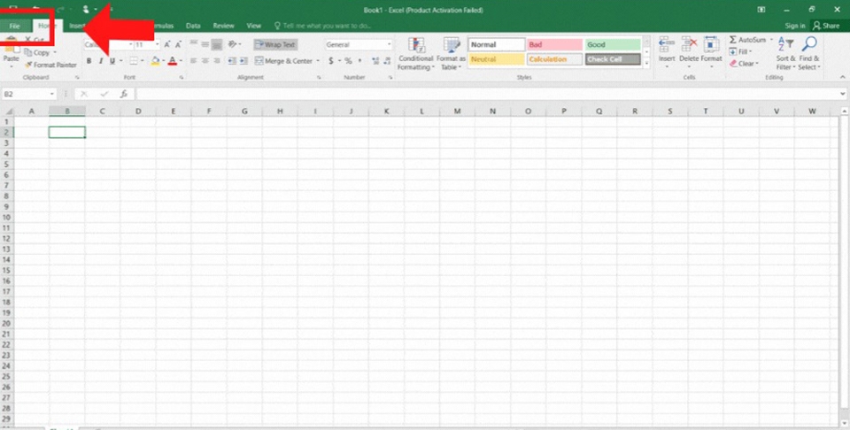The width and height of the screenshot is (850, 430).
Task: Open Ribbon Display Options icon
Action: tap(761, 10)
